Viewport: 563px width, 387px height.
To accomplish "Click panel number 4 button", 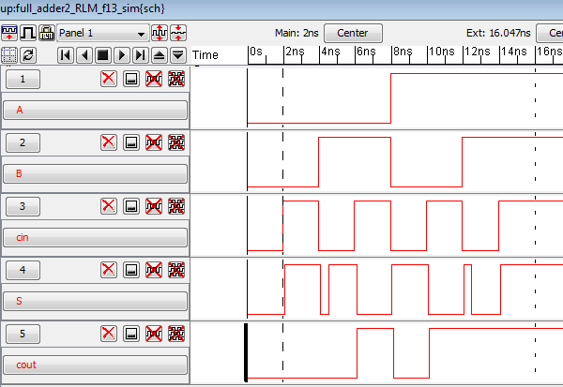I will pos(23,270).
